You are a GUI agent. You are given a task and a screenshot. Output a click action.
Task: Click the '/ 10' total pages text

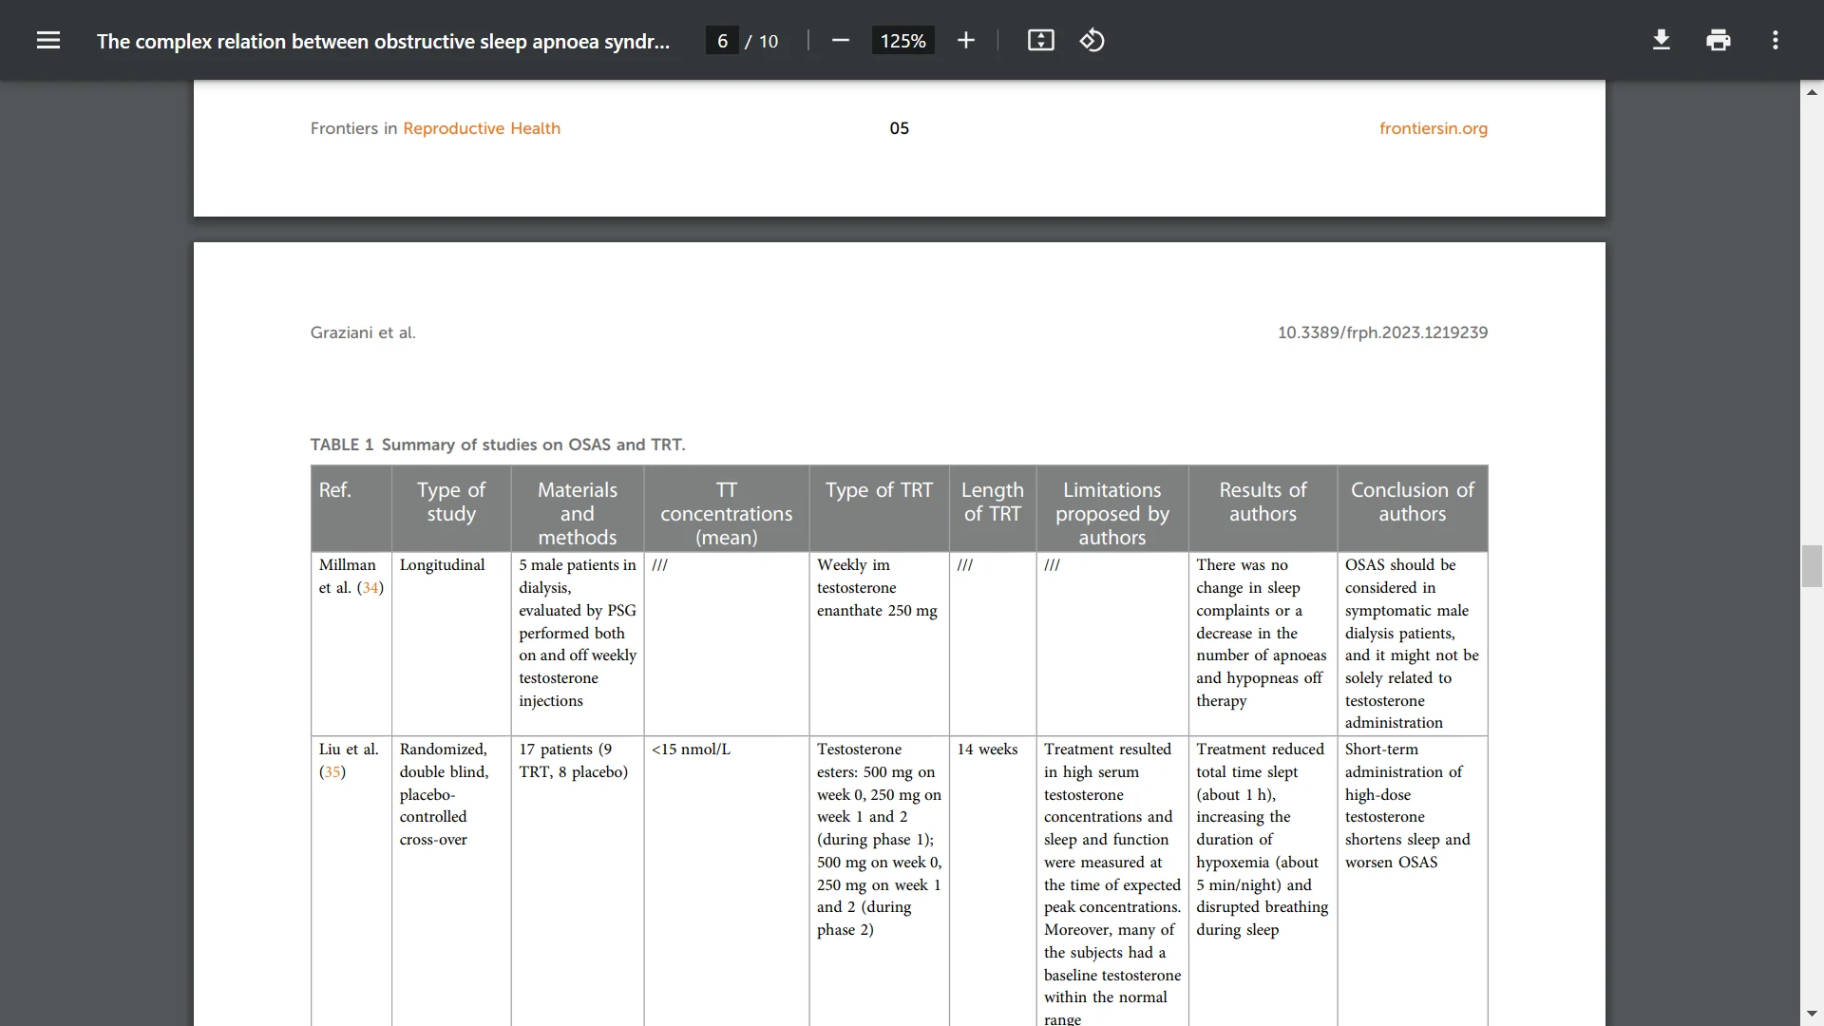[x=761, y=41]
